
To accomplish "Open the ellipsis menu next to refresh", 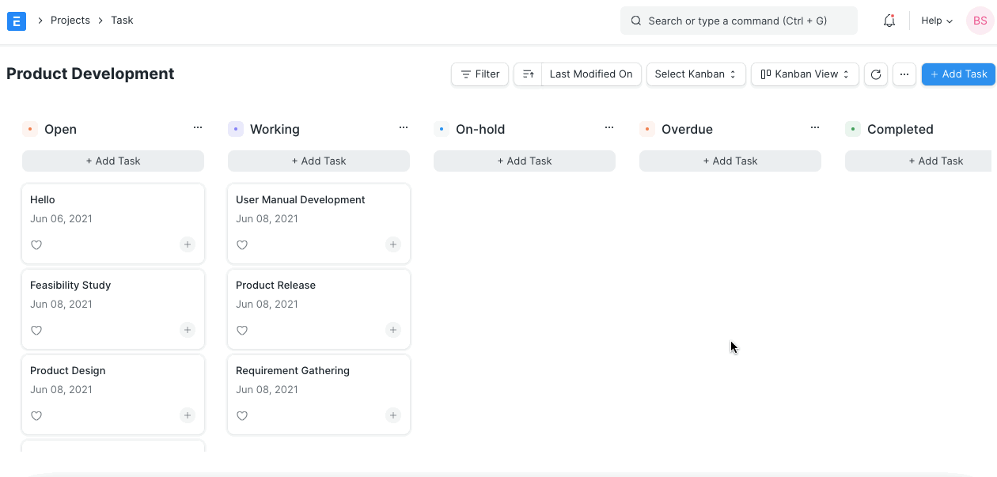I will (x=904, y=74).
